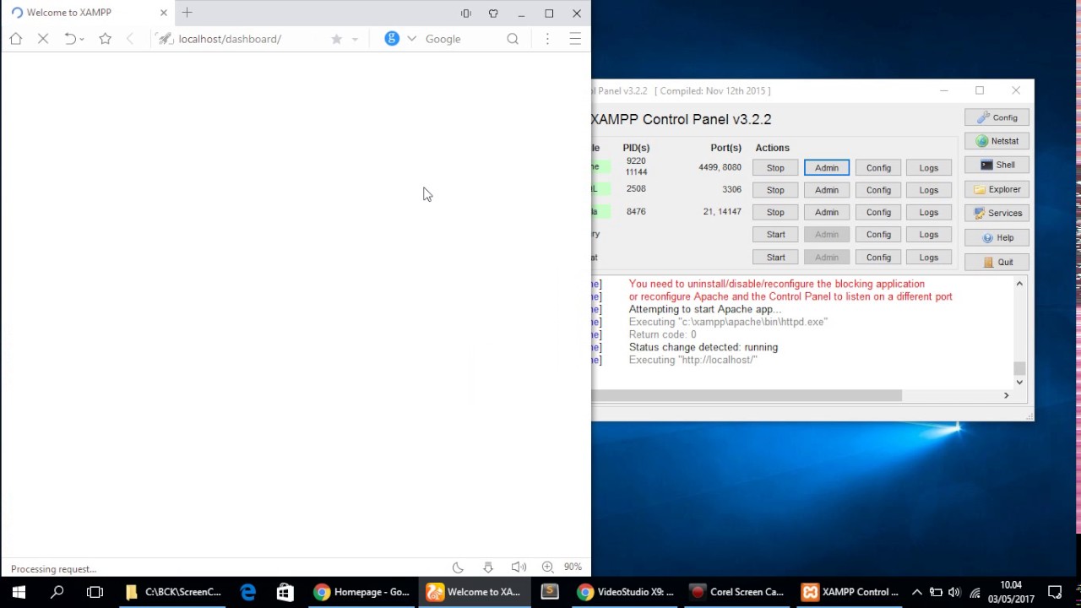Switch to Homepage Chrome taskbar window
The height and width of the screenshot is (608, 1081).
click(361, 592)
